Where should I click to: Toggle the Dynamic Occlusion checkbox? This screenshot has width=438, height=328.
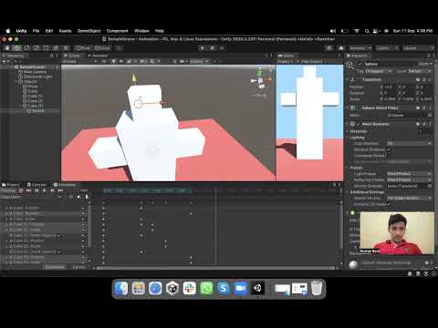click(x=389, y=204)
